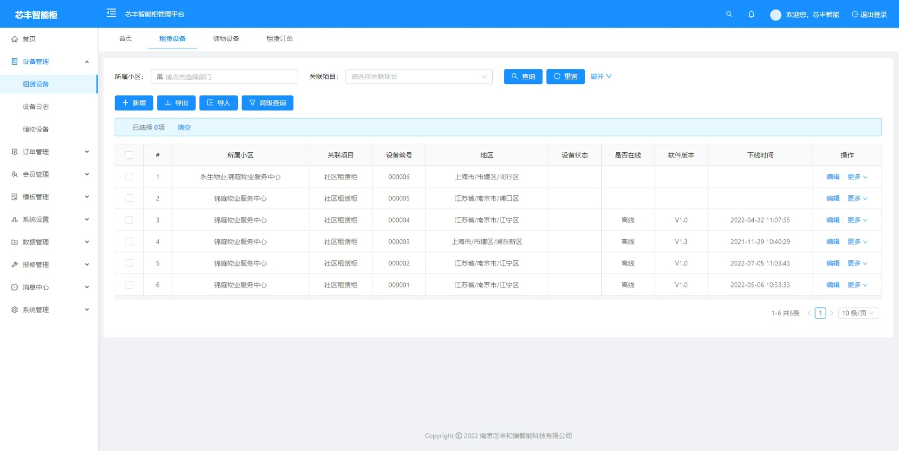This screenshot has width=899, height=451.
Task: Click the 下线时间 column header
Action: click(760, 155)
